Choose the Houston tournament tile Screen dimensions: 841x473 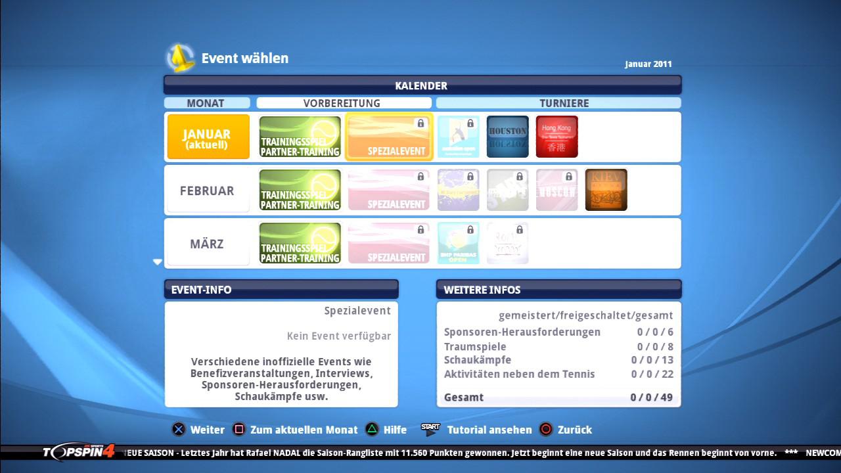[x=507, y=137]
